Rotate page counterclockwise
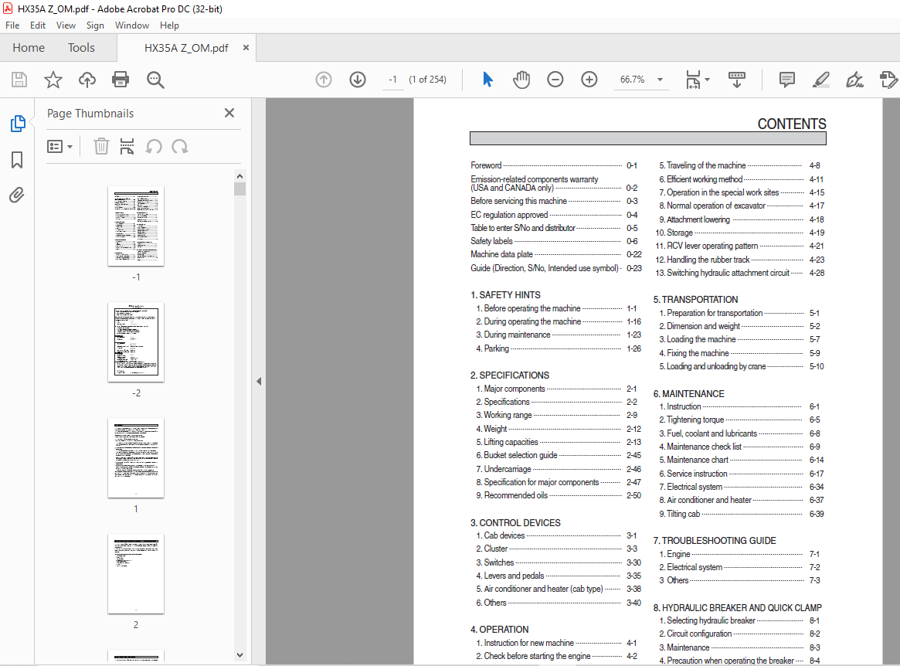 coord(154,146)
